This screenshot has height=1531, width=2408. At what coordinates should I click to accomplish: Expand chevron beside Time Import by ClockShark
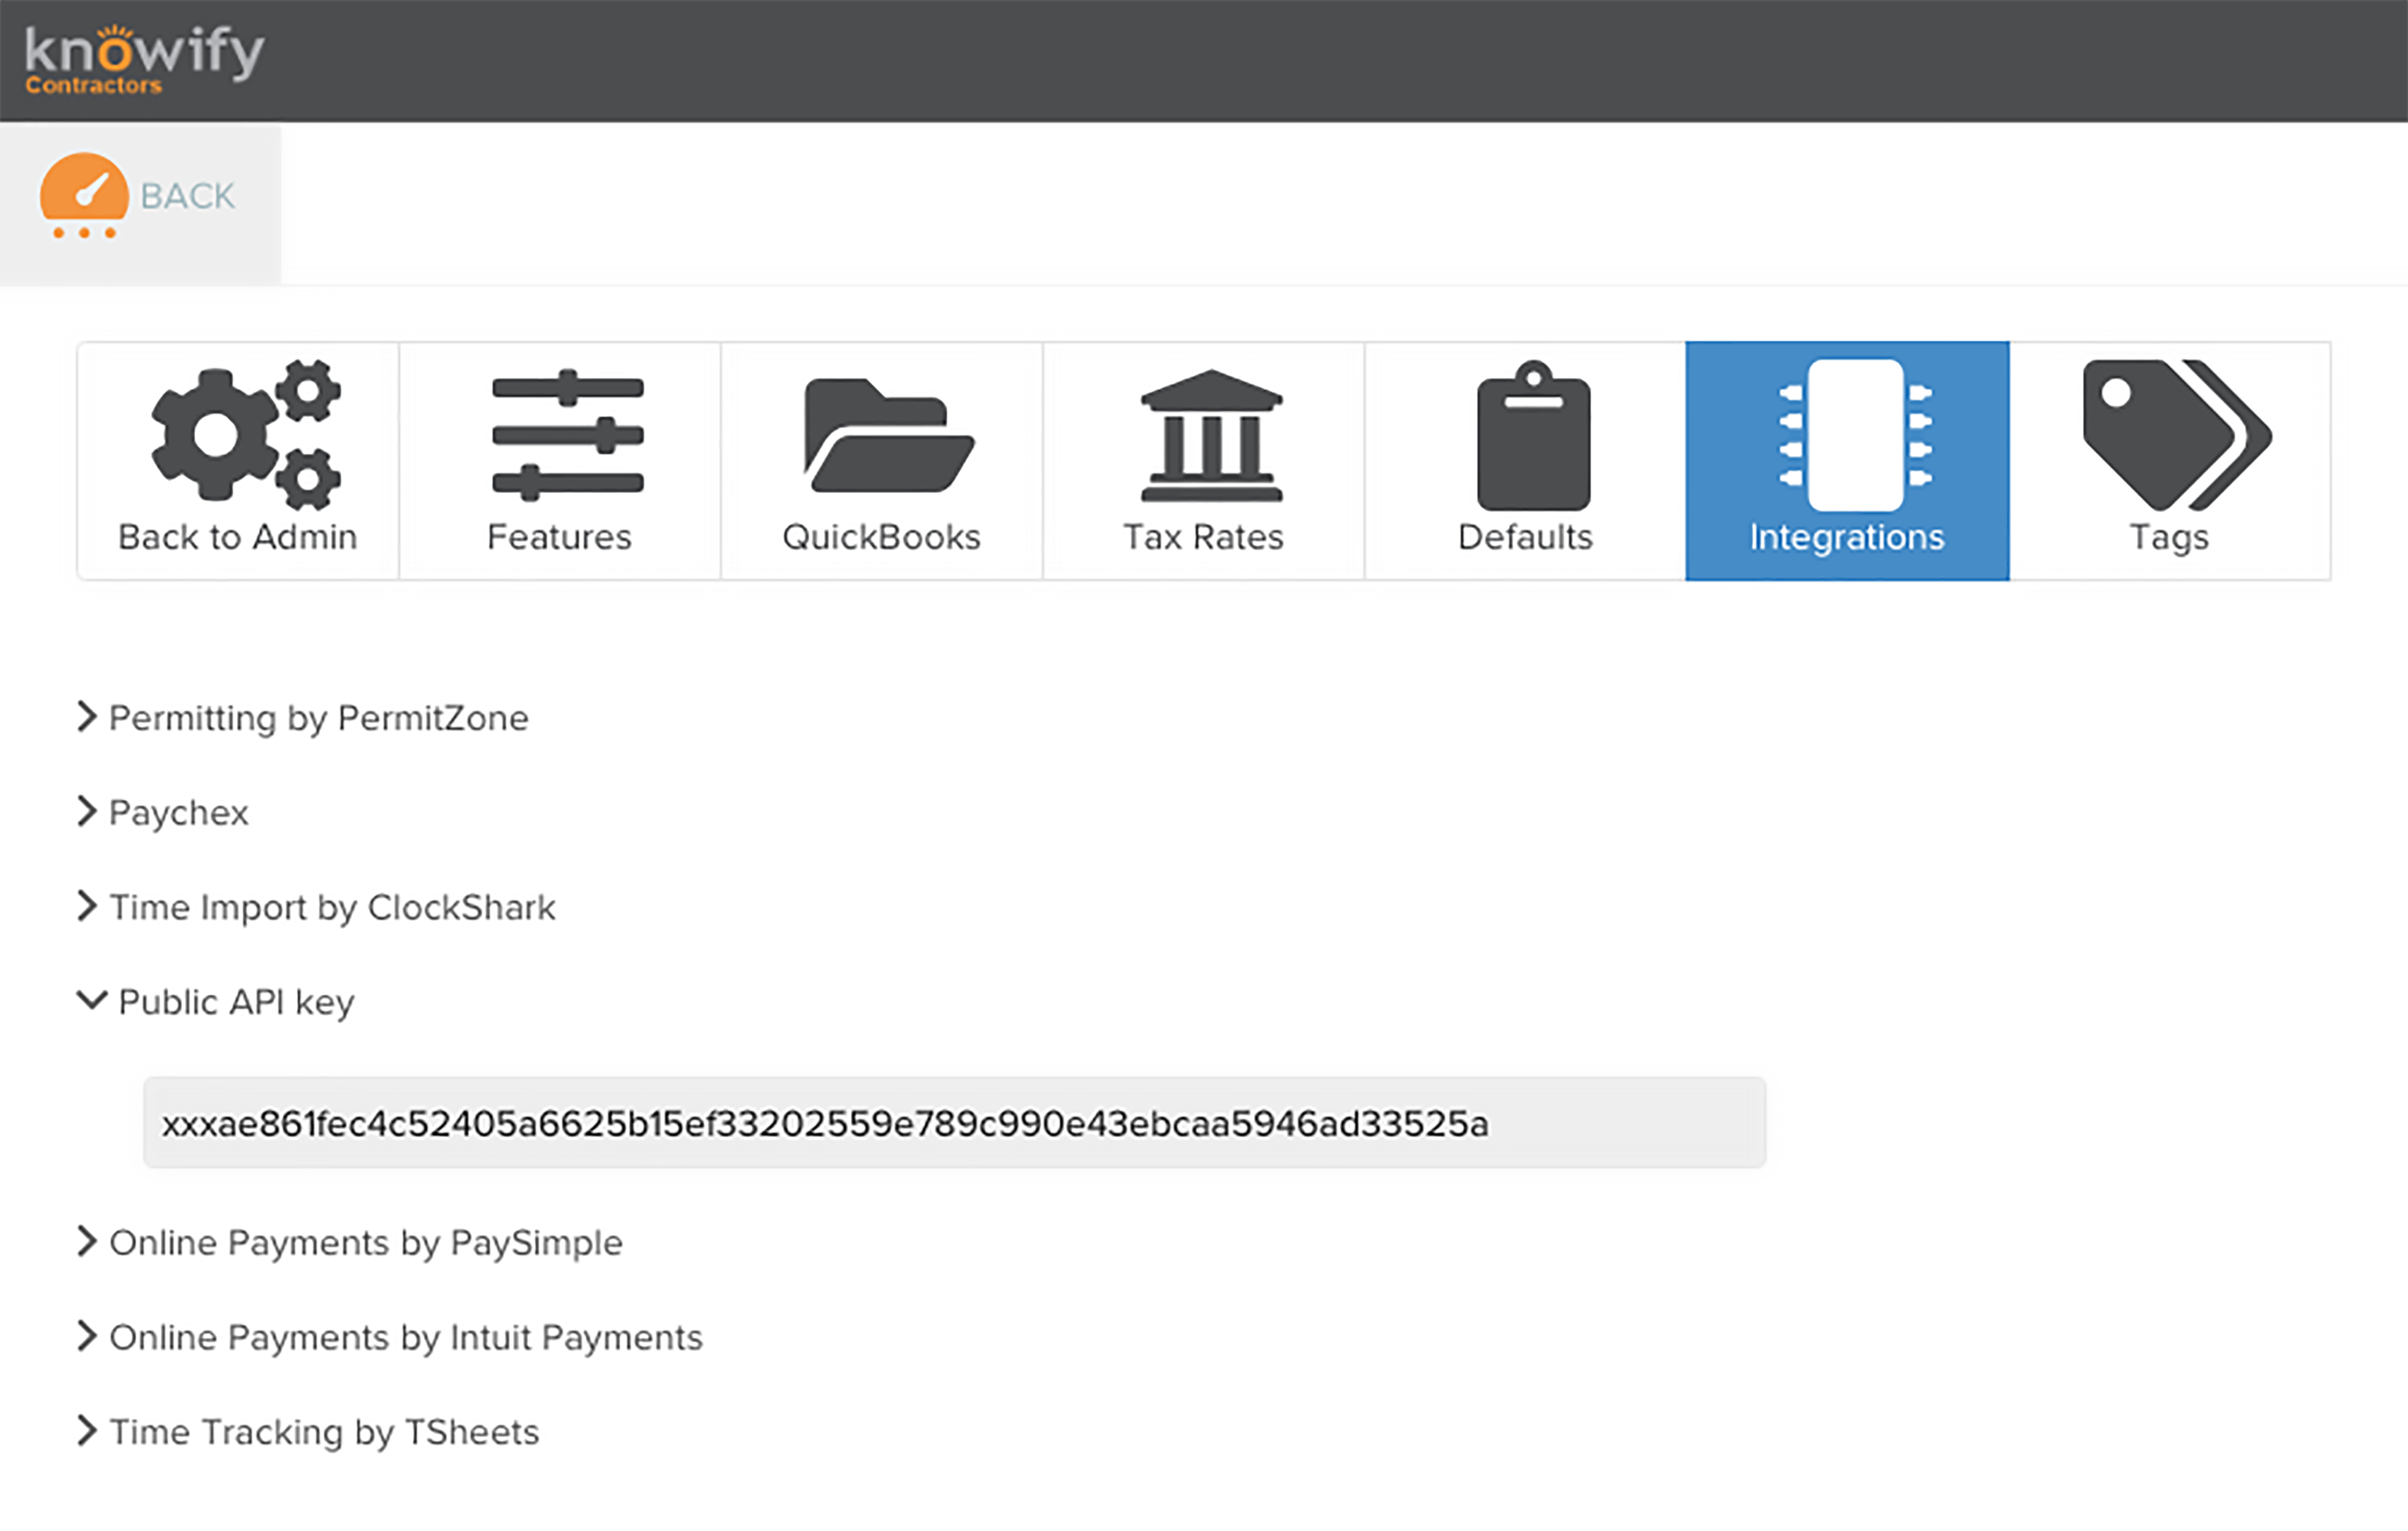pyautogui.click(x=87, y=907)
